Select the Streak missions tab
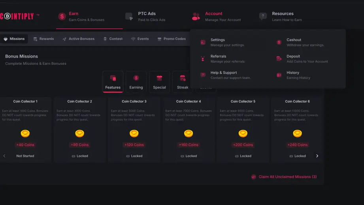This screenshot has width=364, height=205. tap(183, 82)
